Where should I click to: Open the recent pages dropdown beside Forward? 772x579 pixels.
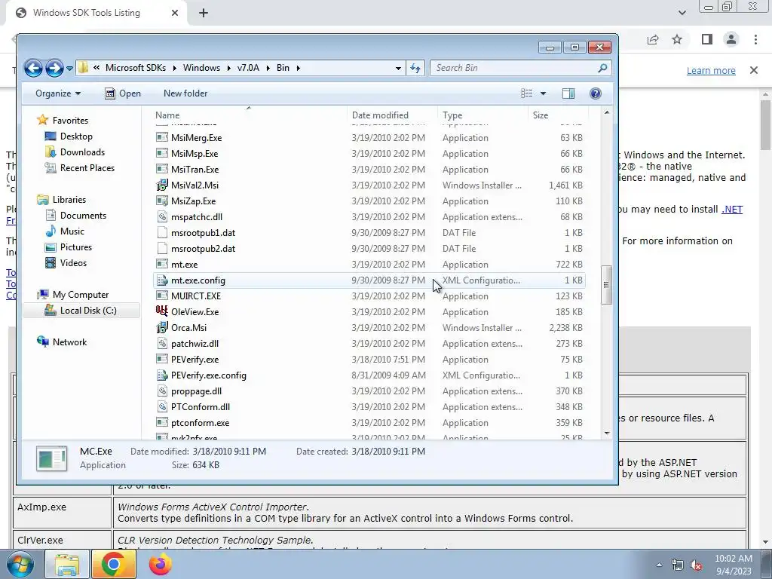pyautogui.click(x=69, y=69)
